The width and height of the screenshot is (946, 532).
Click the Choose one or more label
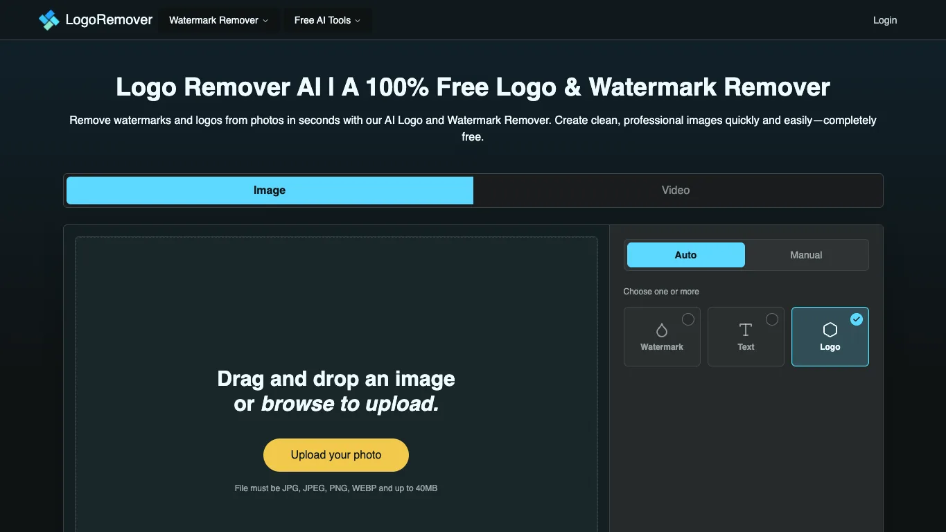tap(661, 292)
